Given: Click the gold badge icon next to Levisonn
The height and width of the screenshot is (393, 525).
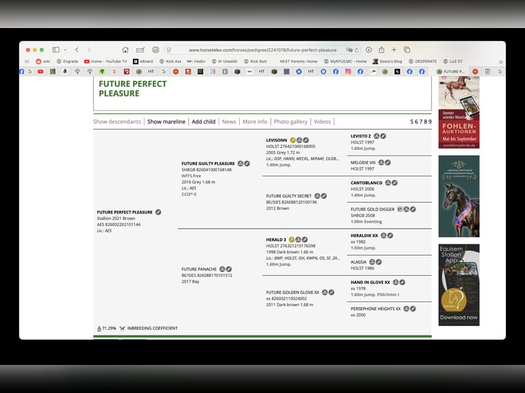Looking at the screenshot, I should click(x=293, y=140).
